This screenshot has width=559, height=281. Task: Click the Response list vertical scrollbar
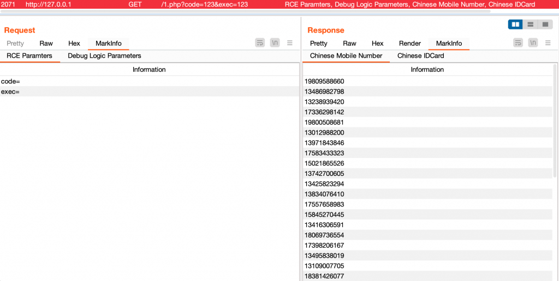click(555, 121)
